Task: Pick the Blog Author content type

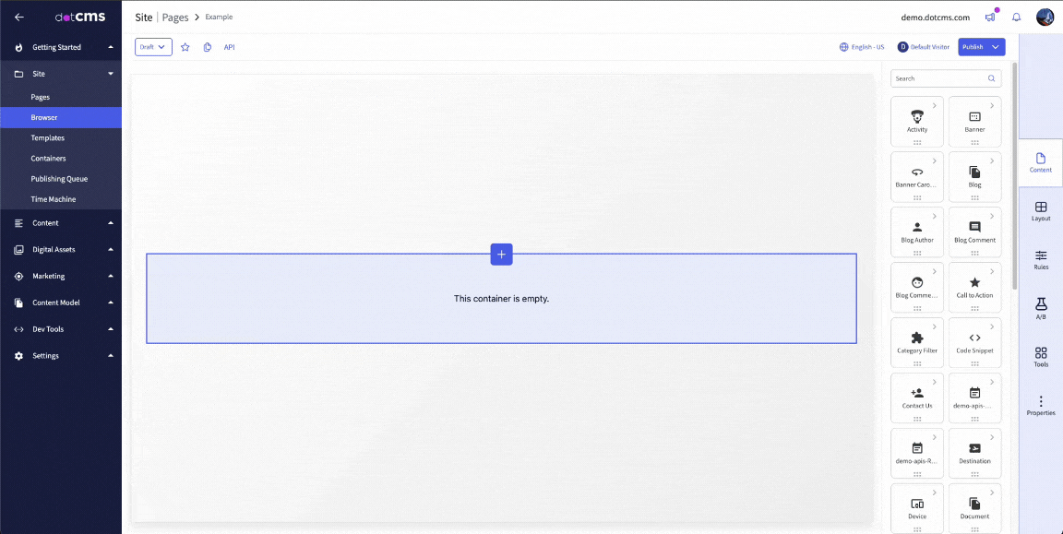Action: 916,231
